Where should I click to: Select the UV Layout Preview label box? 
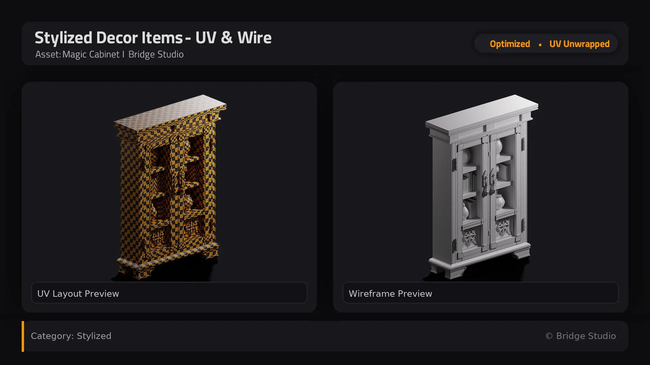[x=169, y=293]
